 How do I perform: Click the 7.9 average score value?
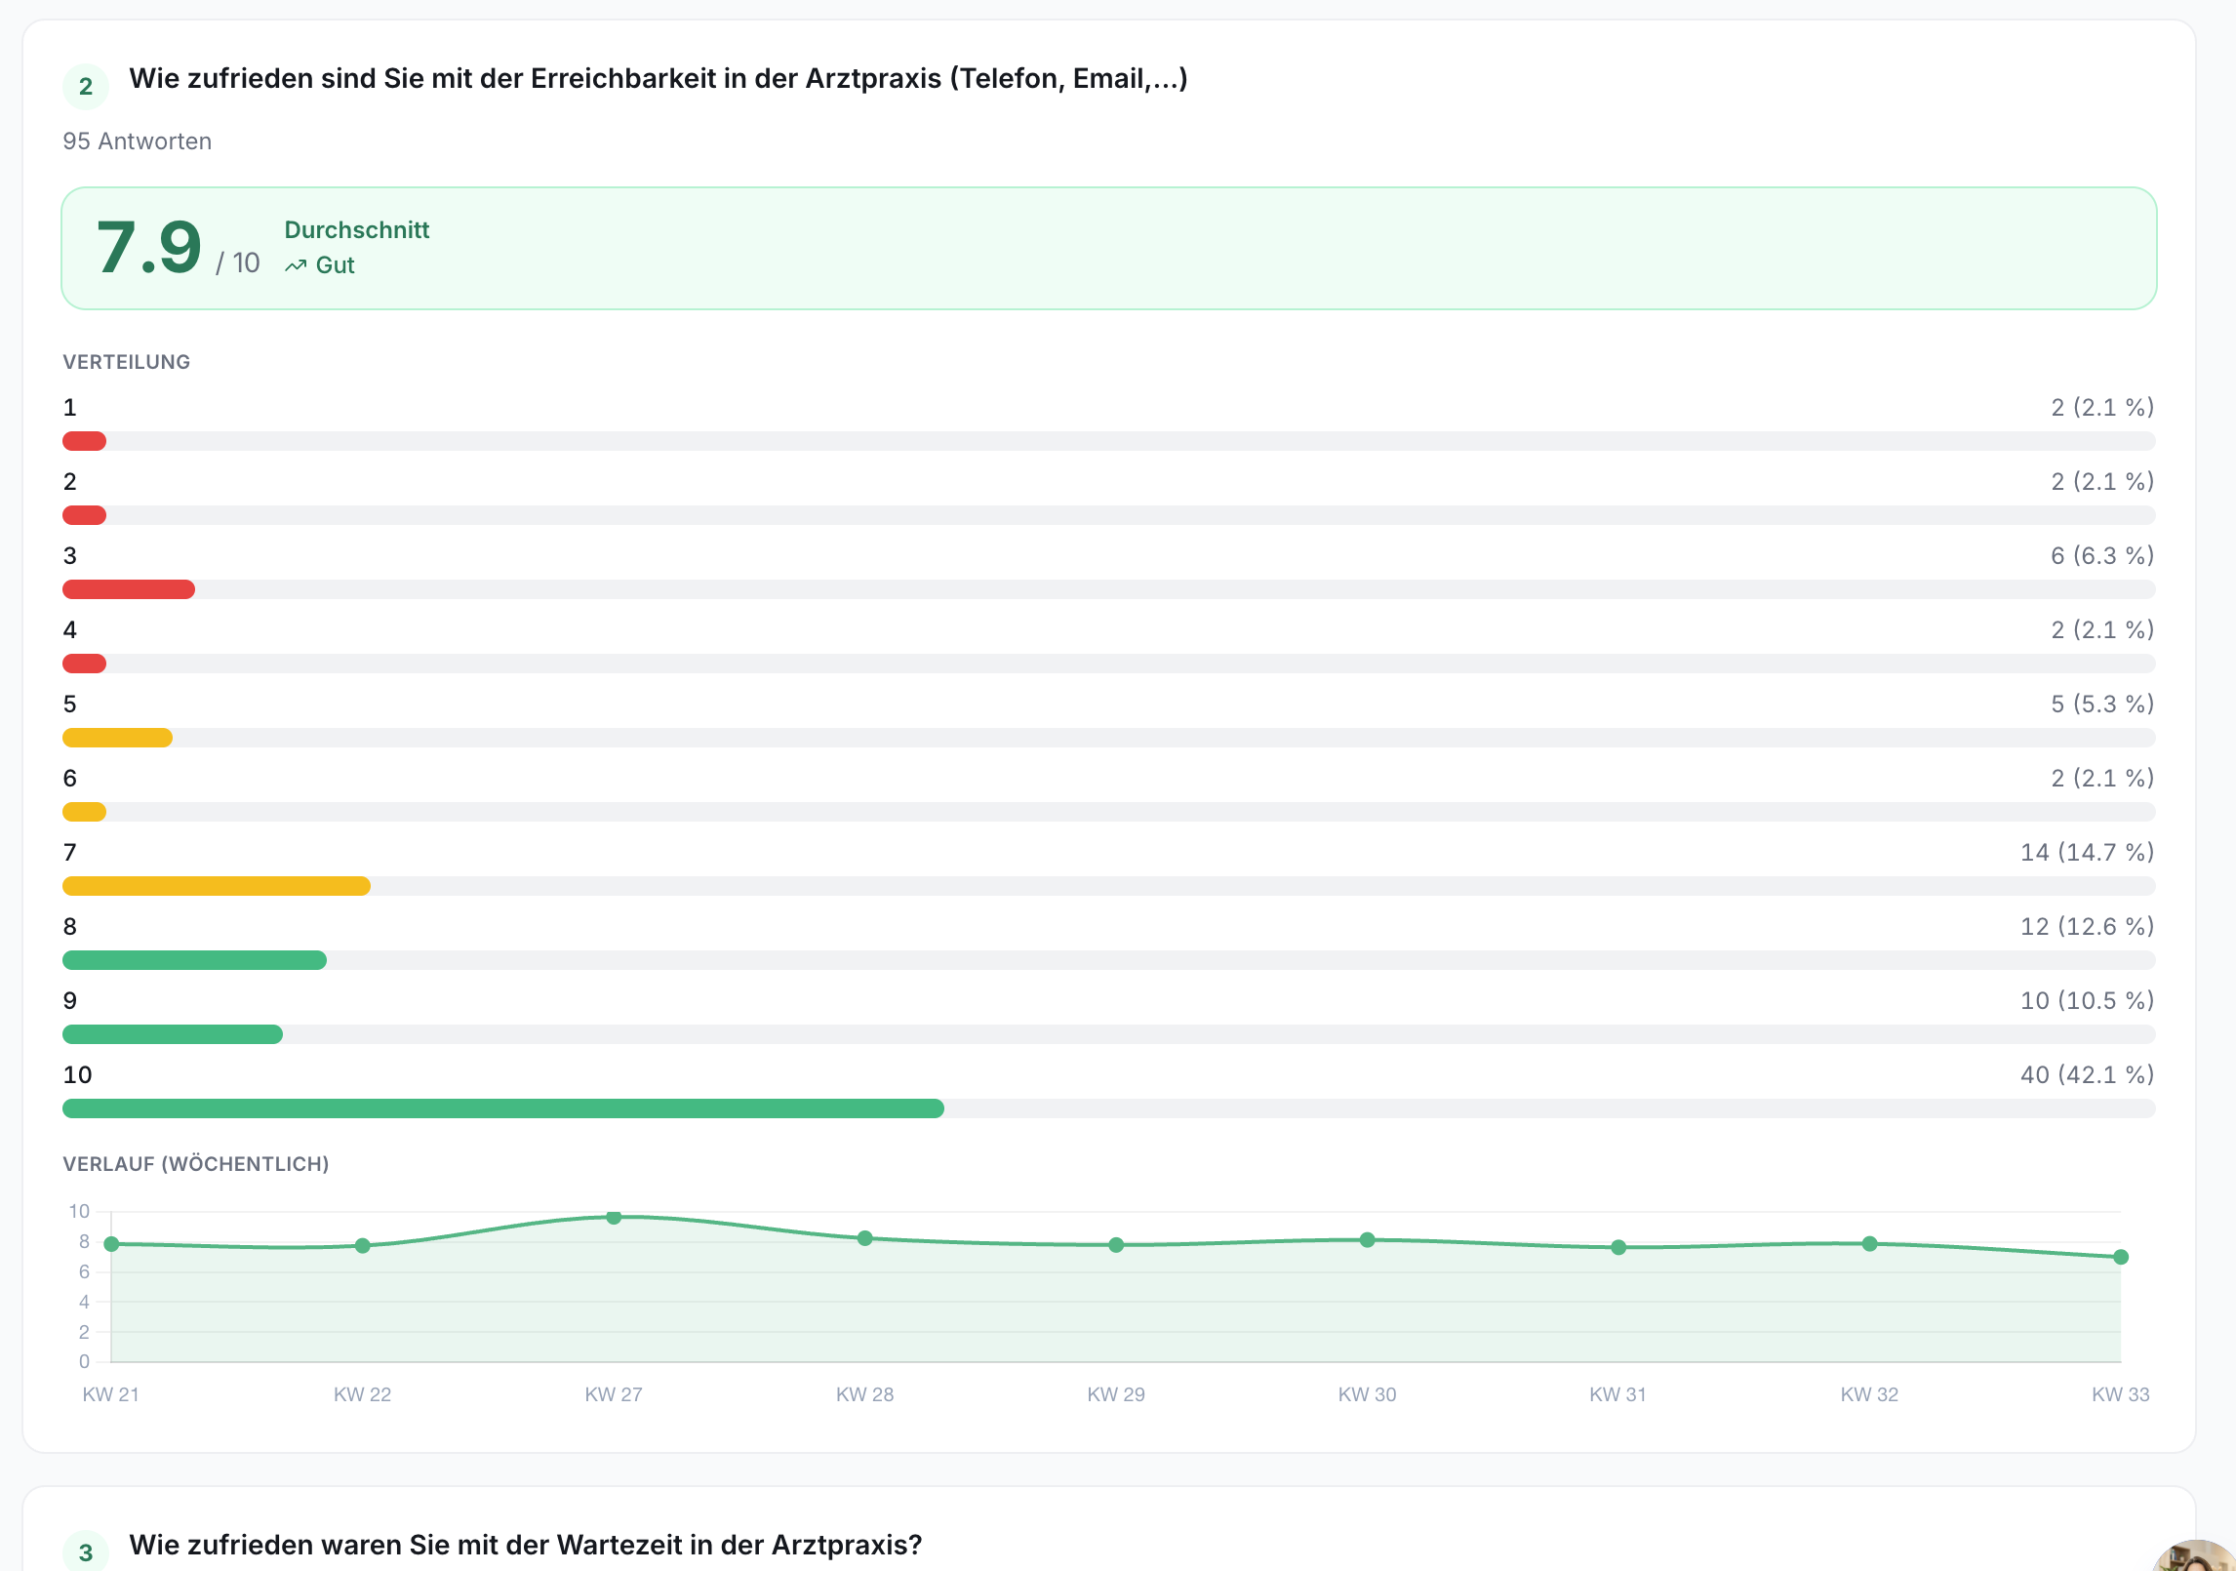pos(149,247)
